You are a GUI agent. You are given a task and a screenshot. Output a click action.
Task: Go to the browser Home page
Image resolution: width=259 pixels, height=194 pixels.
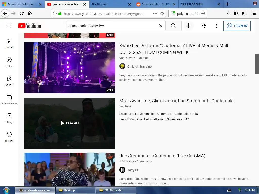(x=30, y=13)
